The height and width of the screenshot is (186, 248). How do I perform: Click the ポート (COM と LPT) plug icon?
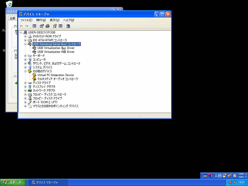[30, 102]
